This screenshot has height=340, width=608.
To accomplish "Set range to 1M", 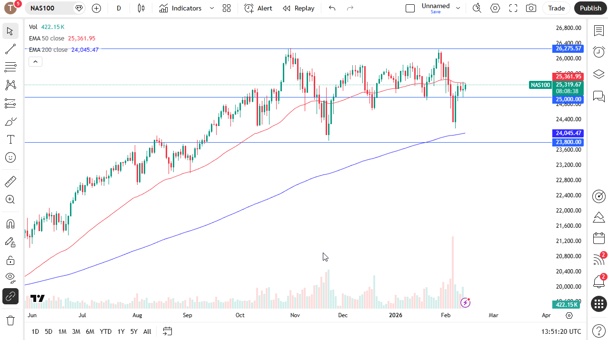I will coord(62,331).
